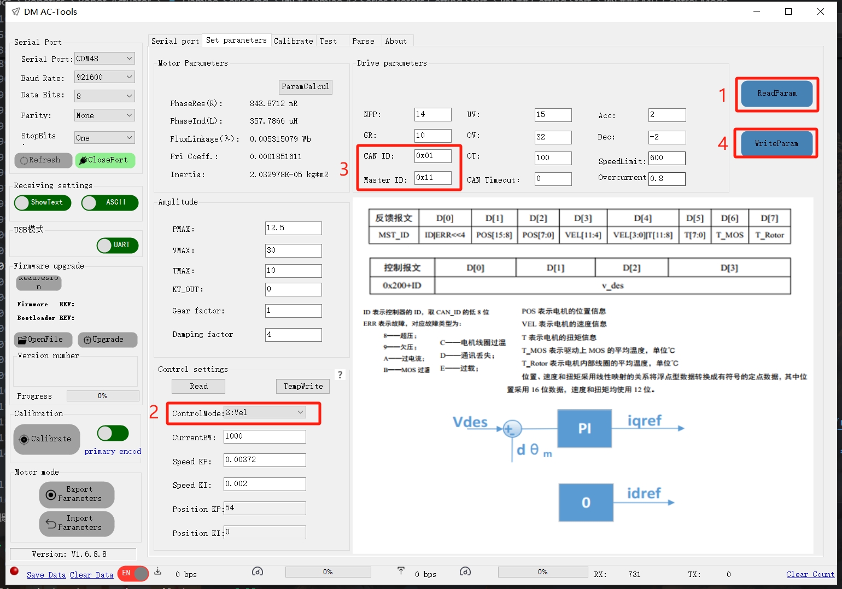Click the Save Data link
Image resolution: width=842 pixels, height=589 pixels.
click(46, 575)
